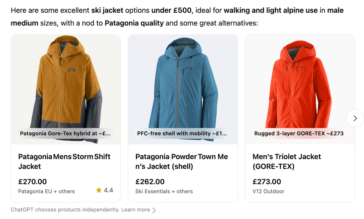Select the £262.00 price

point(150,182)
